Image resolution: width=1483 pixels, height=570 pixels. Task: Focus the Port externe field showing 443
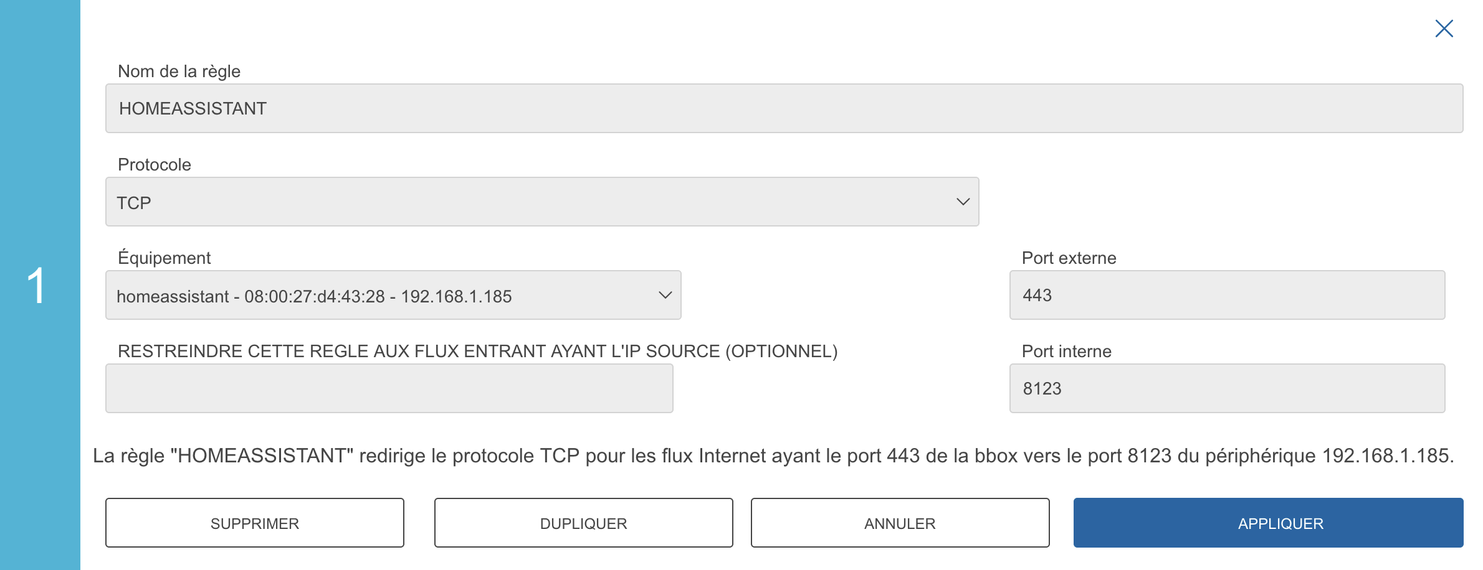coord(1226,295)
